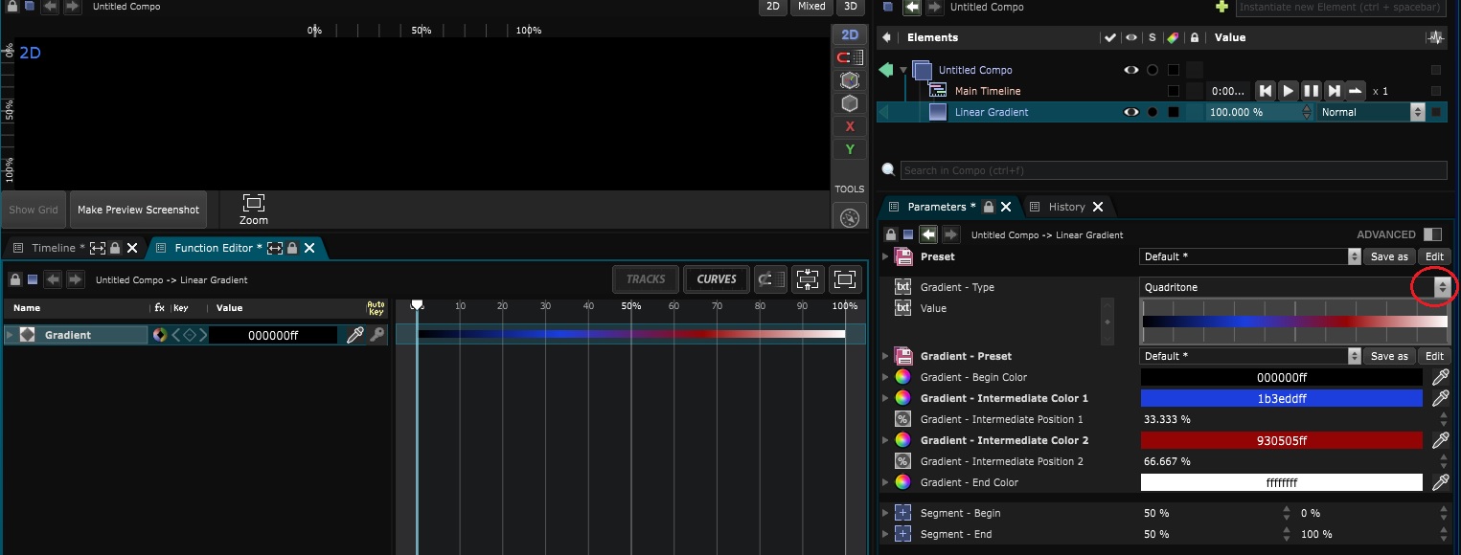Click the gradient strip in Function Editor
This screenshot has width=1461, height=555.
[630, 334]
